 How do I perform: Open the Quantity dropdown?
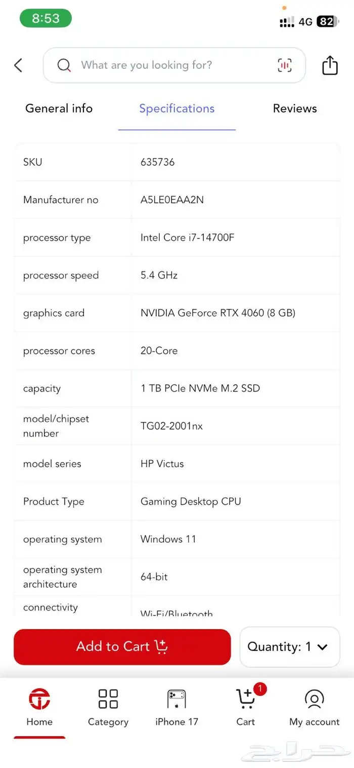point(289,647)
